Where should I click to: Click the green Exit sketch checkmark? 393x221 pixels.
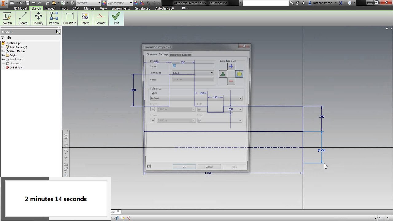click(116, 18)
